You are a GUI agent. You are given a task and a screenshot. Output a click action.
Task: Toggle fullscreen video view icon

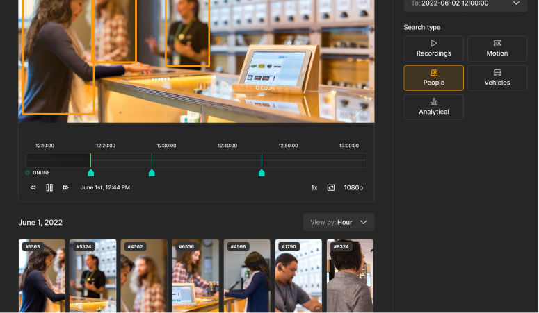330,187
